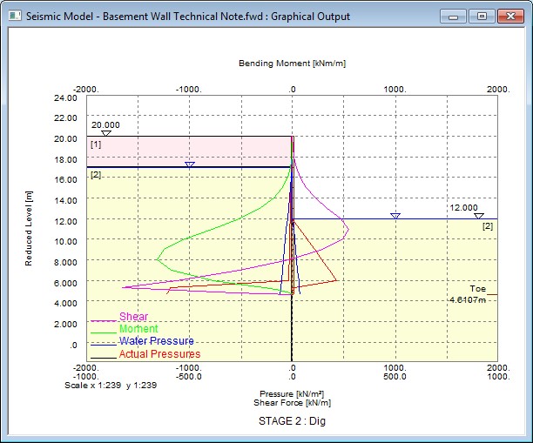Select the Moment legend entry

click(x=138, y=328)
